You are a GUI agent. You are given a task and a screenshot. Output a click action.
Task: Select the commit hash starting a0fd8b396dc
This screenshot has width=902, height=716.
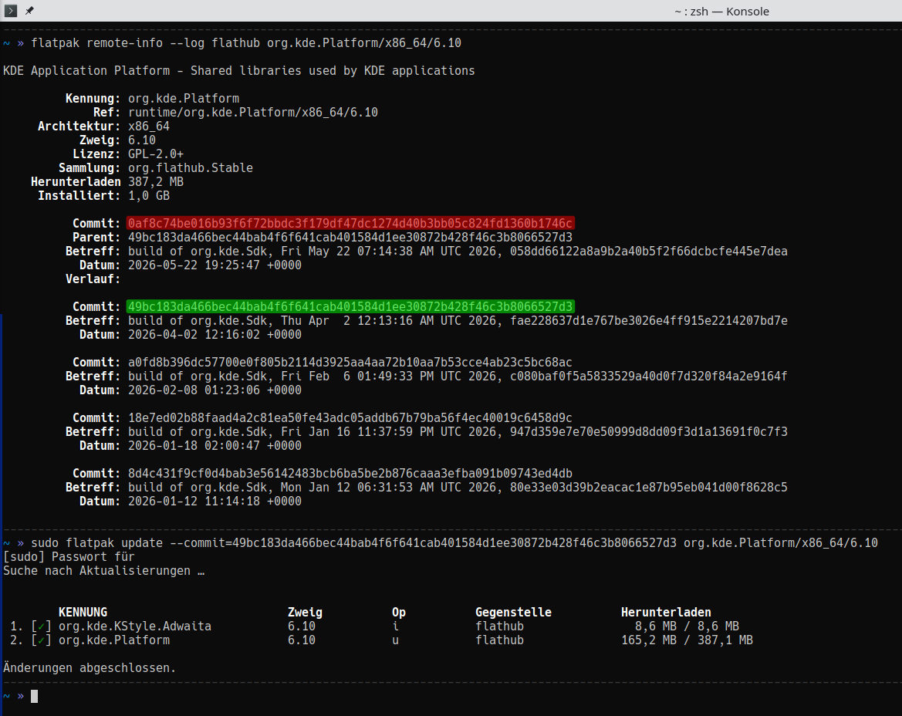(x=350, y=363)
